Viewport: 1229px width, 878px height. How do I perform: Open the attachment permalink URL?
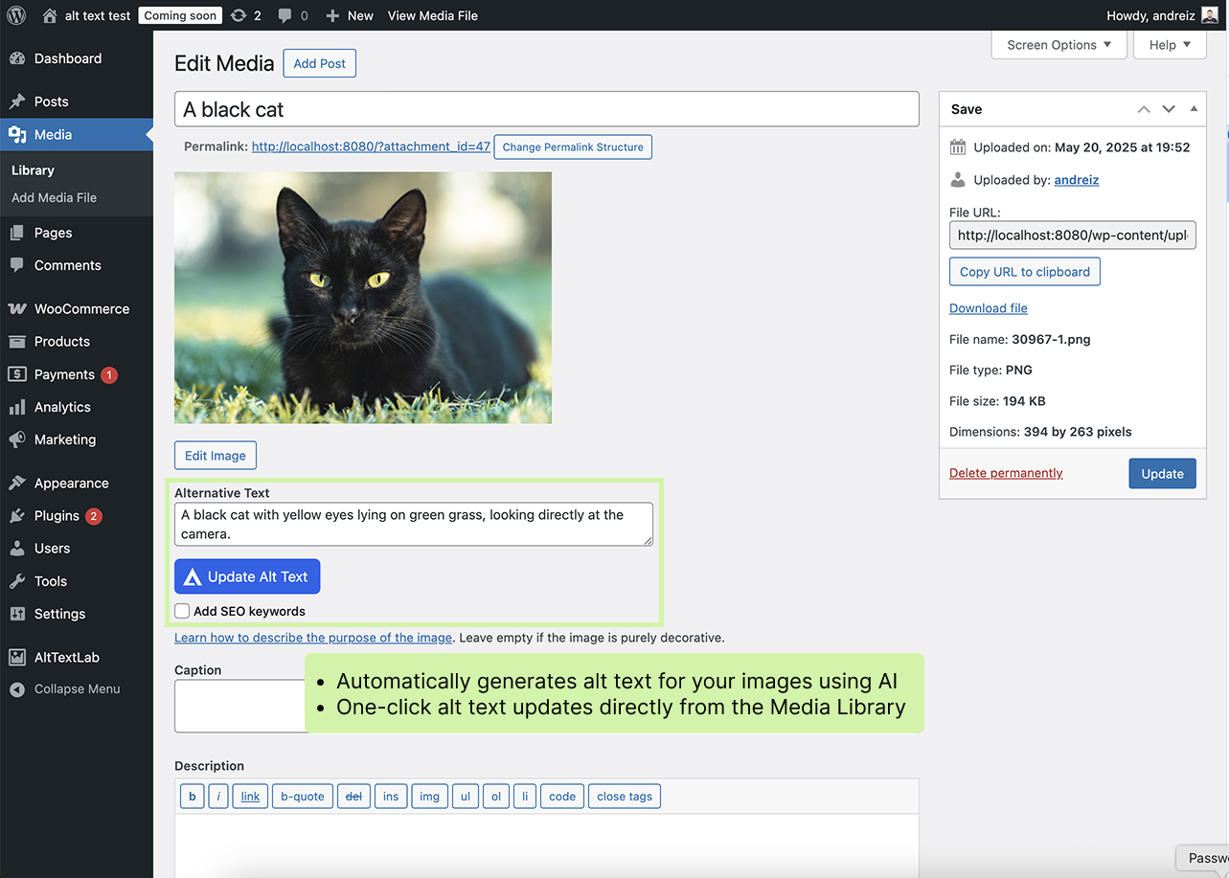tap(371, 146)
